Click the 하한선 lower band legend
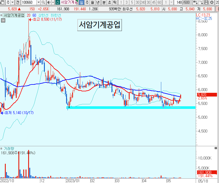Screen dimensions: 219x183 click(x=56, y=15)
